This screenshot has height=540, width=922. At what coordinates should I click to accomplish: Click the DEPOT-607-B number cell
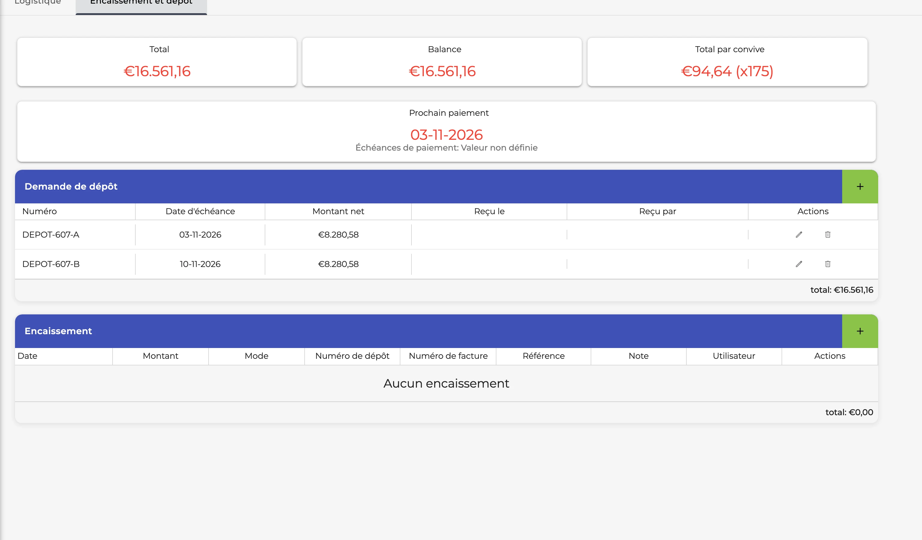point(51,264)
